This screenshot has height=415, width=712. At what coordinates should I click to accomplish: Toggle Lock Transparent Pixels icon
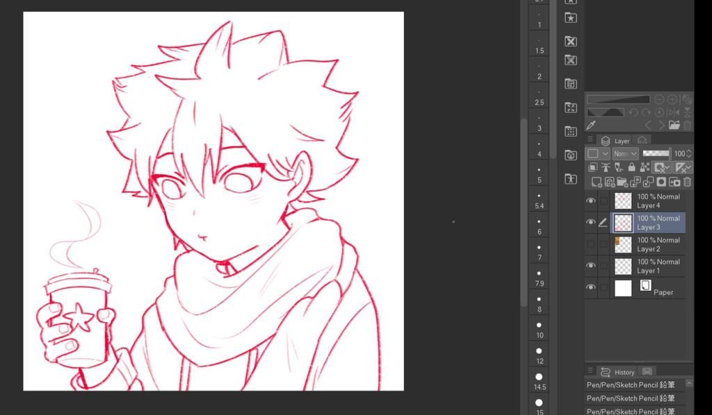click(x=645, y=168)
